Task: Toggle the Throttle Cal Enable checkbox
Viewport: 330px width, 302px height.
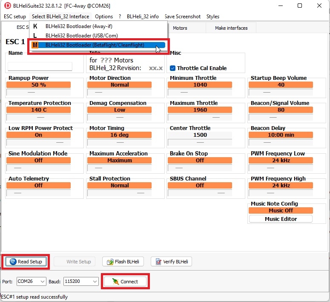Action: click(173, 68)
